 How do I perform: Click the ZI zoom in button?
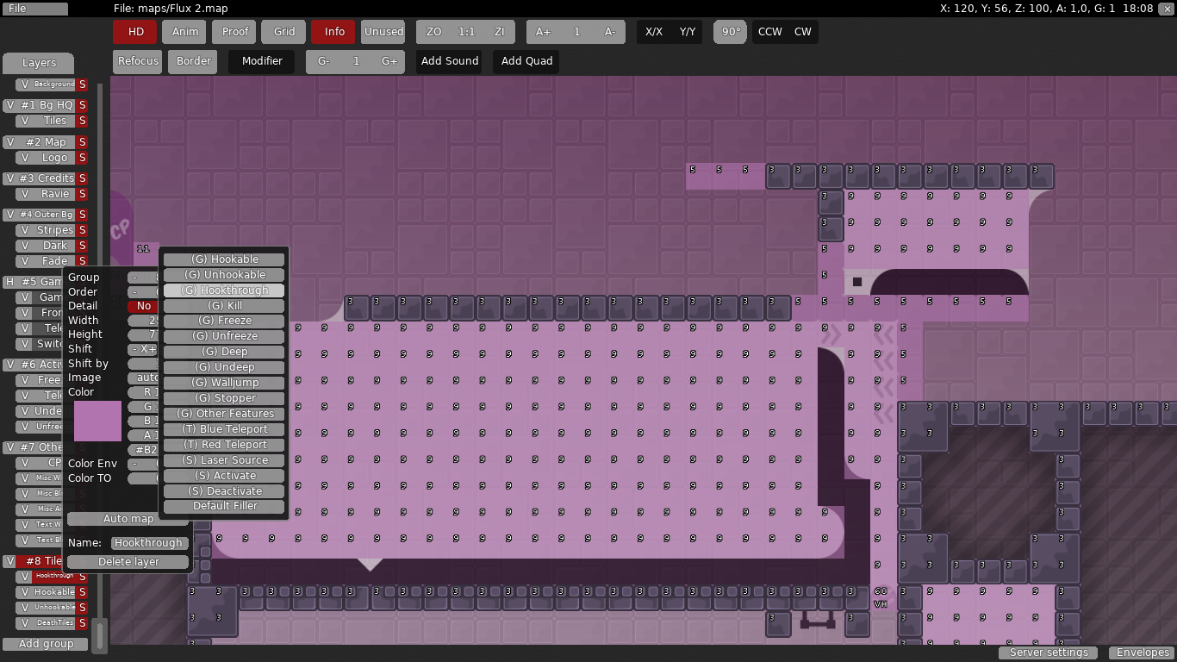click(x=499, y=32)
